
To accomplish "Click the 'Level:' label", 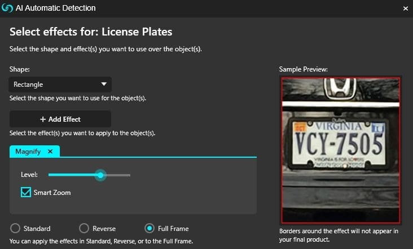I will click(29, 175).
